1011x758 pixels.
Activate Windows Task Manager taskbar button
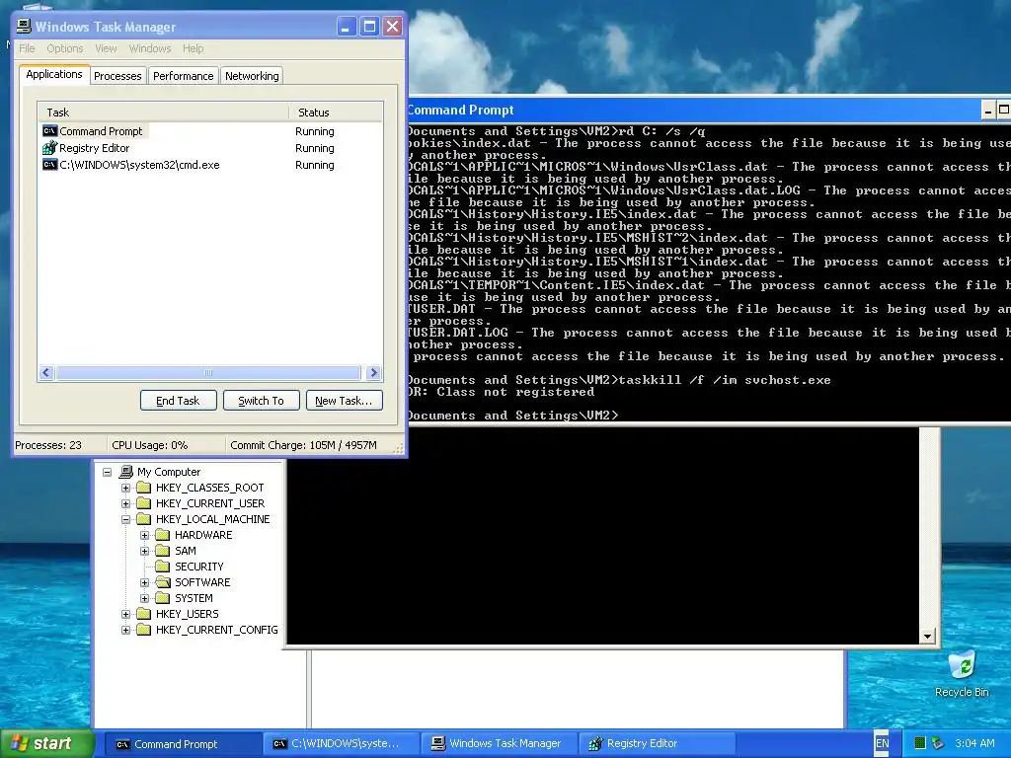click(498, 744)
